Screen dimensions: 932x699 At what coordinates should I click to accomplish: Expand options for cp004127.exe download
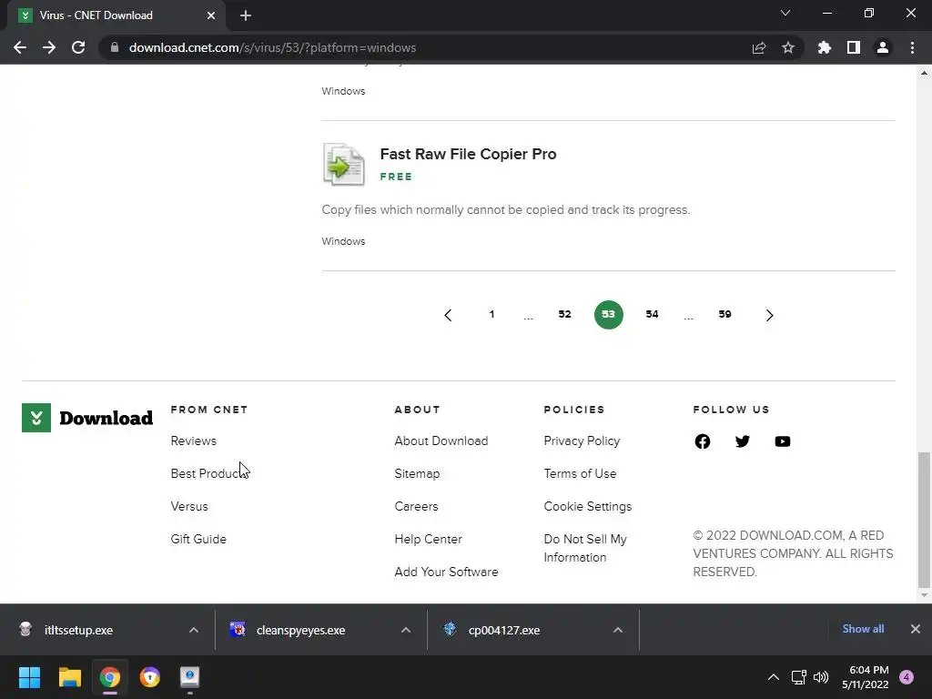click(x=618, y=630)
